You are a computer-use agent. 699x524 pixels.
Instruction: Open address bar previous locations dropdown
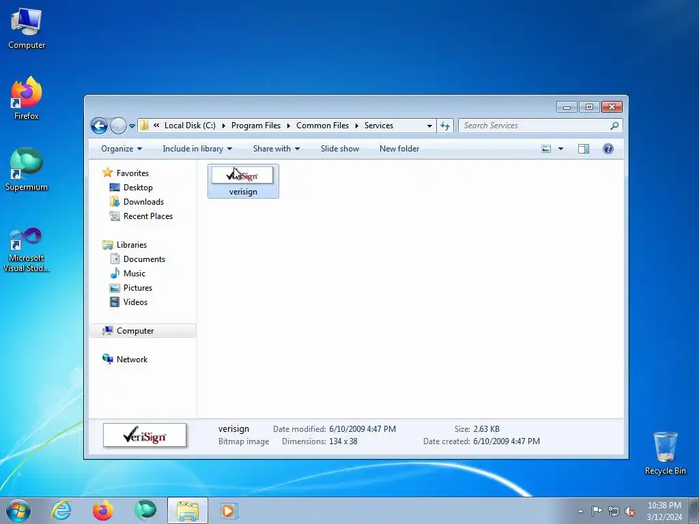(429, 126)
